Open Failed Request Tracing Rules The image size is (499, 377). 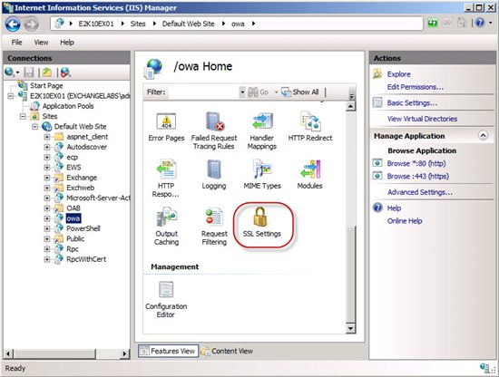click(214, 130)
